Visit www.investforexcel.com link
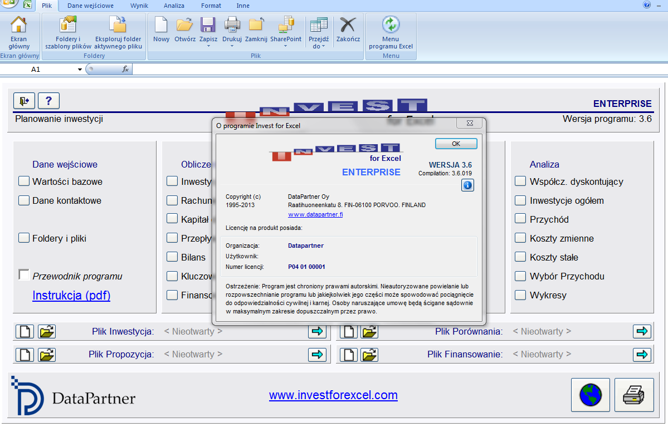 pos(333,395)
